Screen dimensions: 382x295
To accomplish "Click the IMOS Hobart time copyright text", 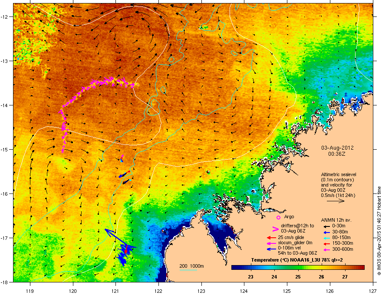I will [x=379, y=231].
